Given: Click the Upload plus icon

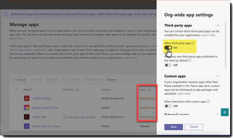Looking at the screenshot, I should [14, 79].
